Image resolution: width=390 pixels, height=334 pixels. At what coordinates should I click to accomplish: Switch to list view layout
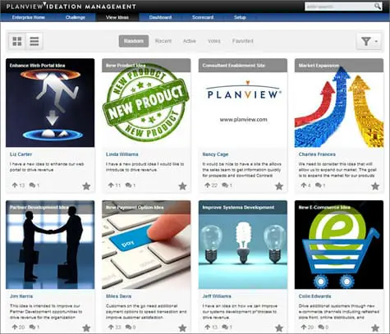pos(34,41)
